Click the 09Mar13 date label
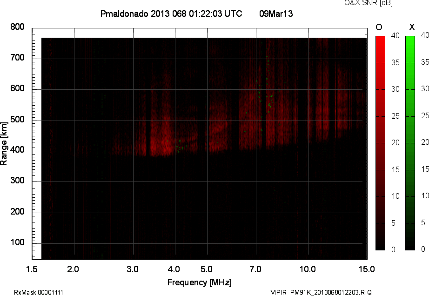Image resolution: width=429 pixels, height=296 pixels. tap(275, 14)
